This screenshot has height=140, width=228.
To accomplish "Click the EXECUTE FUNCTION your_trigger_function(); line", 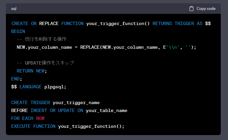I will (x=68, y=126).
